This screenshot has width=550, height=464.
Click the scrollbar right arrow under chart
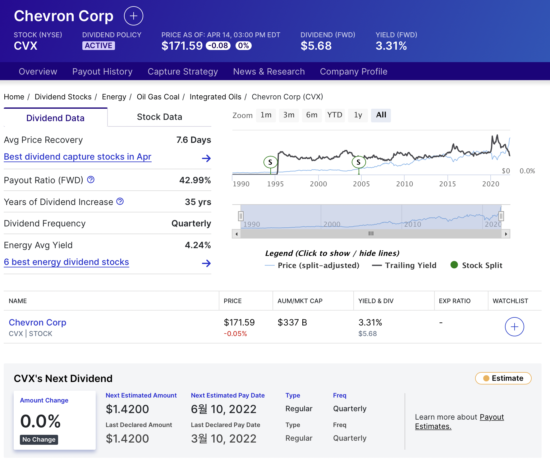[x=506, y=234]
